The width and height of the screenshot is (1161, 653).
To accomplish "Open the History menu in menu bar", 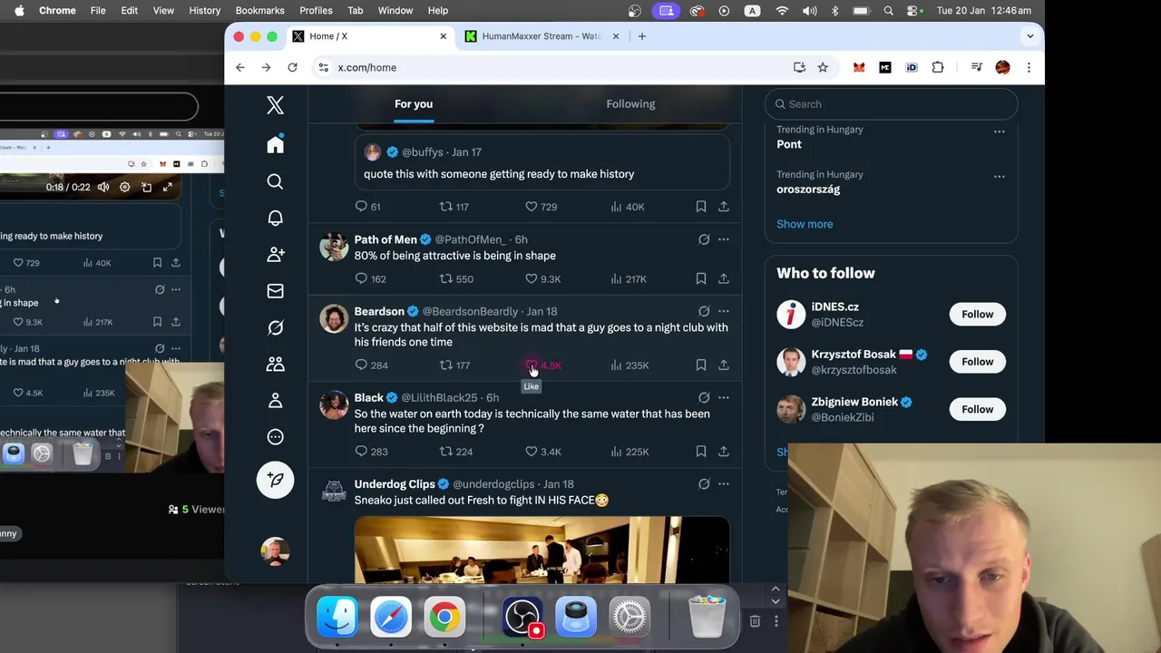I will coord(204,10).
